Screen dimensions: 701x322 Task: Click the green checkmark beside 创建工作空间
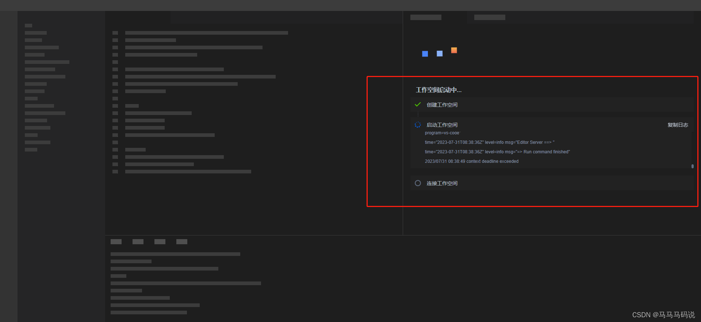click(x=418, y=105)
